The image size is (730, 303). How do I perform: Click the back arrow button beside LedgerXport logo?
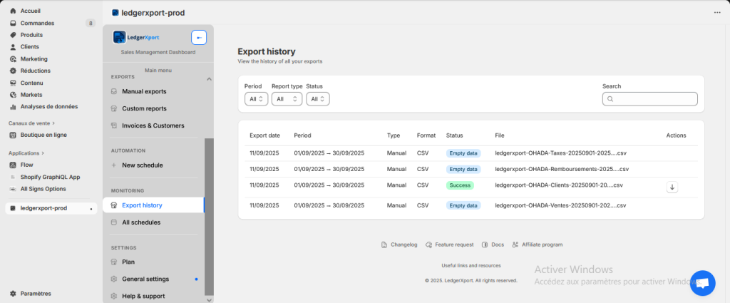point(199,37)
